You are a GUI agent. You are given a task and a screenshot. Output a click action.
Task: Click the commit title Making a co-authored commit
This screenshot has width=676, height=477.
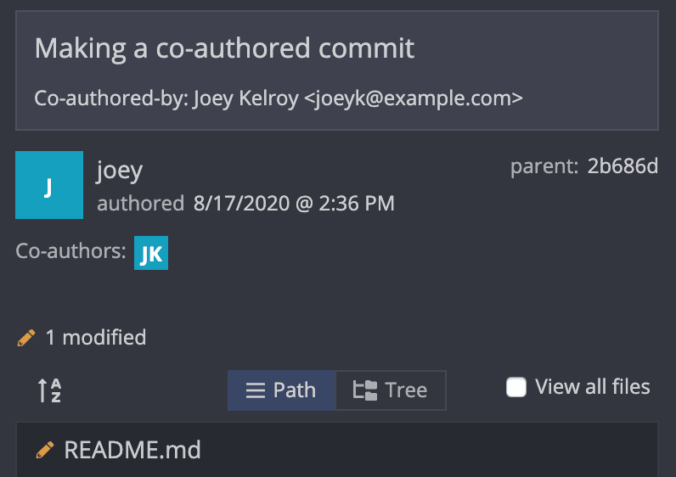pos(224,48)
